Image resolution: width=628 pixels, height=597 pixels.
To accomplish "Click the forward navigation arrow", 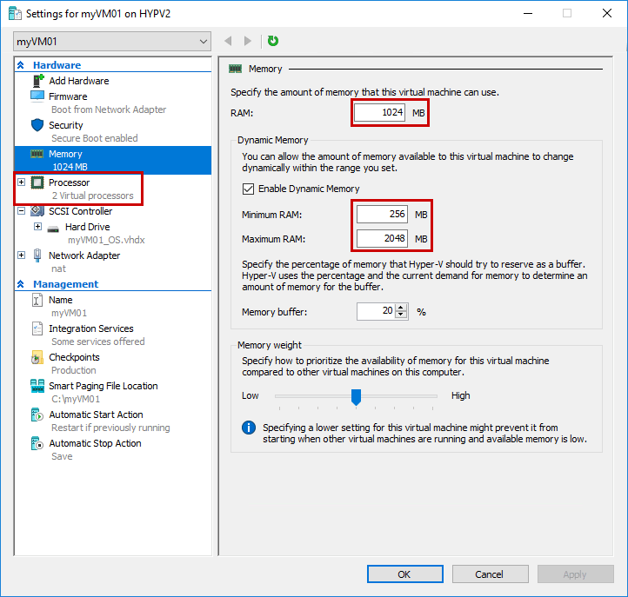I will (x=248, y=41).
